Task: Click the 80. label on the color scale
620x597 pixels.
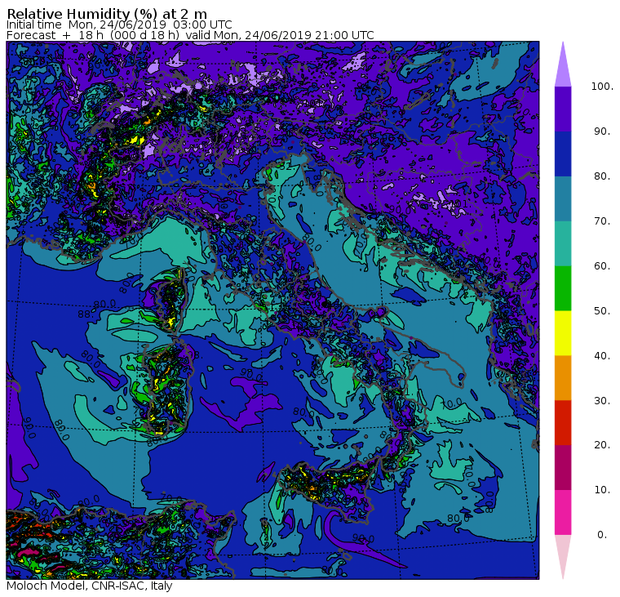Action: 602,176
